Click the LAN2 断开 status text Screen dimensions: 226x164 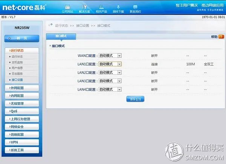coord(154,73)
